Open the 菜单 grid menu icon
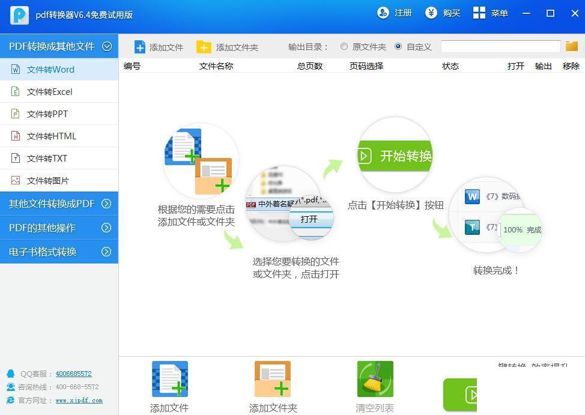 [479, 13]
